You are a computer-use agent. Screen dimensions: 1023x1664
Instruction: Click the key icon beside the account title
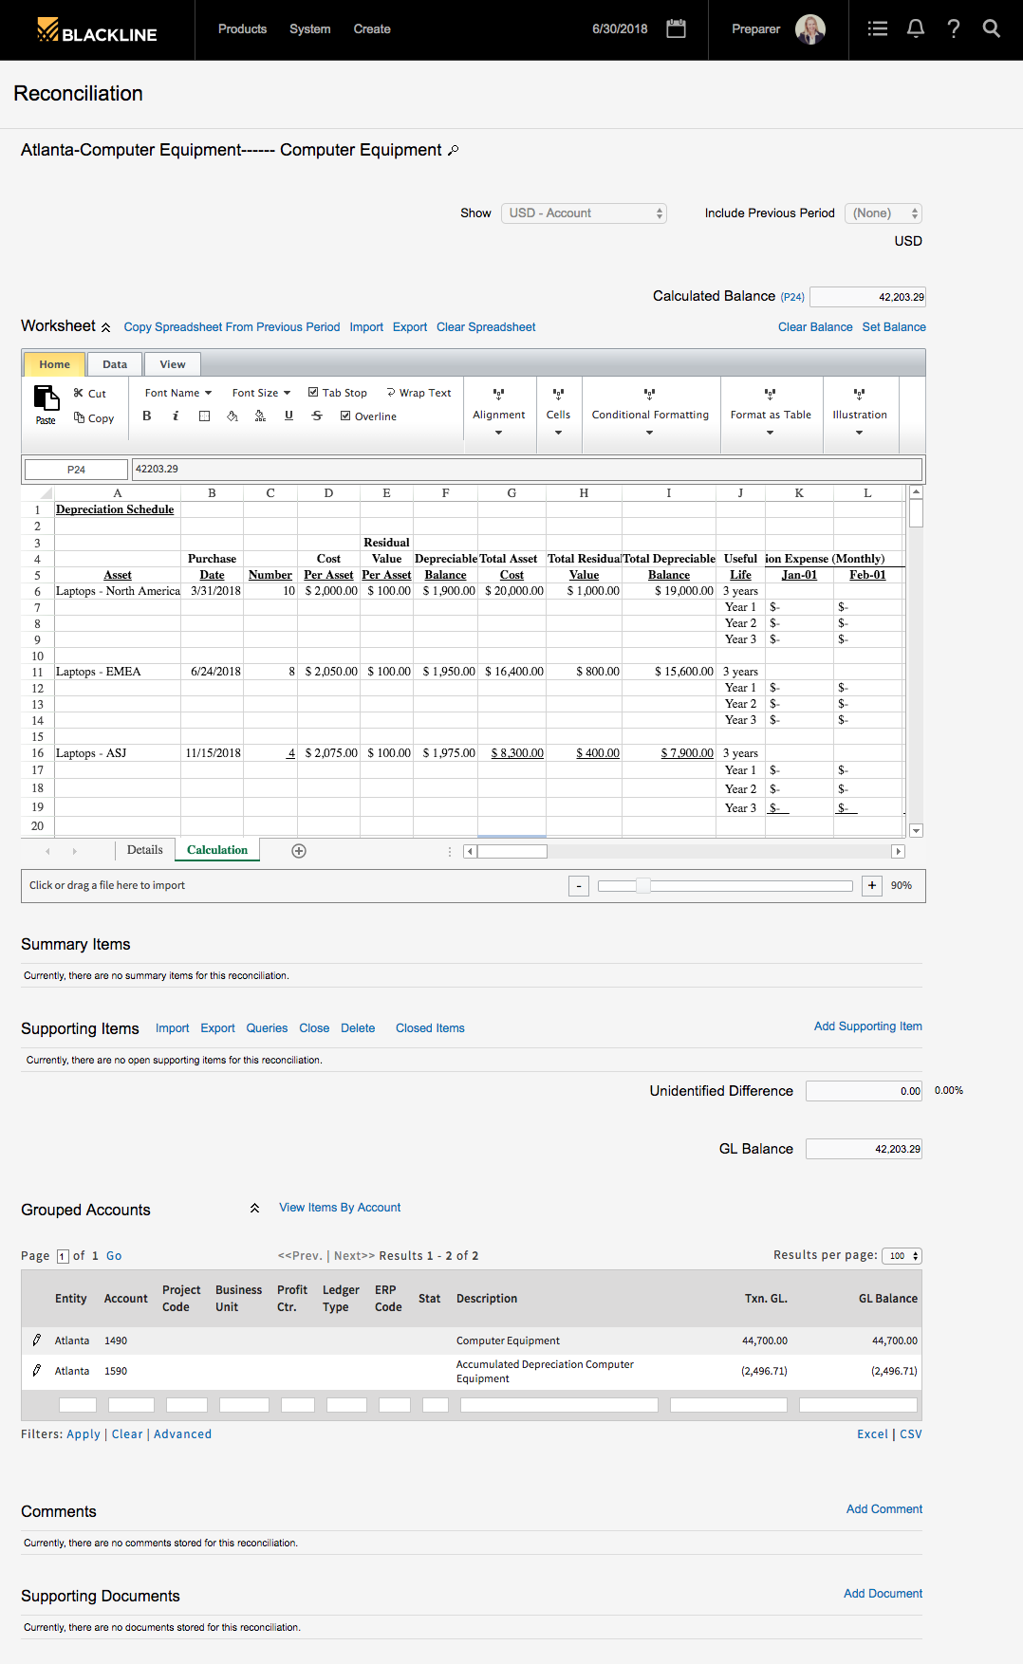(453, 150)
